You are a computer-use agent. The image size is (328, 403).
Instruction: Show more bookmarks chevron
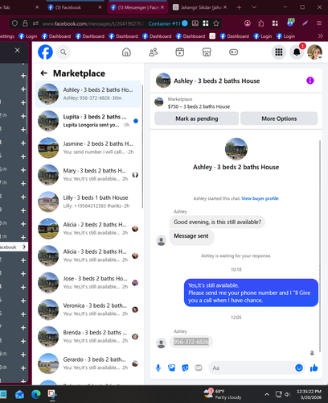(x=320, y=36)
